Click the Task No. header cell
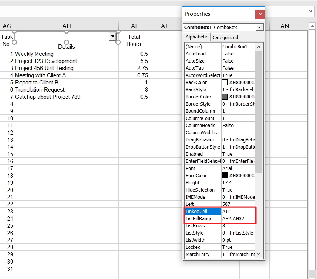This screenshot has width=317, height=279. point(7,40)
